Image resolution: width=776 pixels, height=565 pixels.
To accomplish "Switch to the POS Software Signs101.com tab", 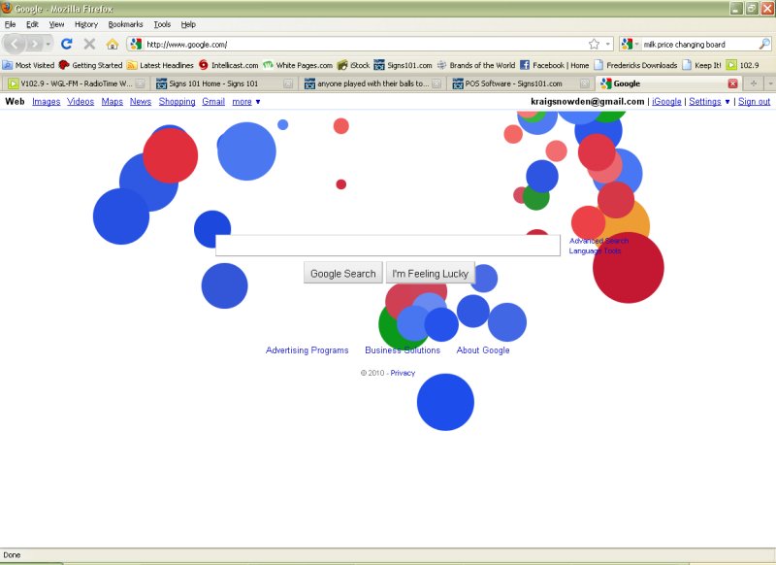I will (520, 83).
